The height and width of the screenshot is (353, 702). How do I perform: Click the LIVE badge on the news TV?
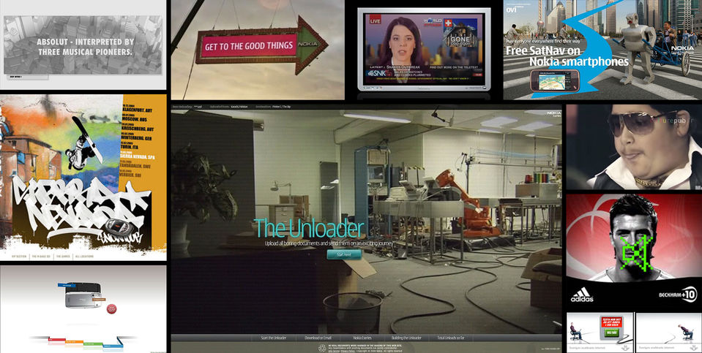click(376, 21)
